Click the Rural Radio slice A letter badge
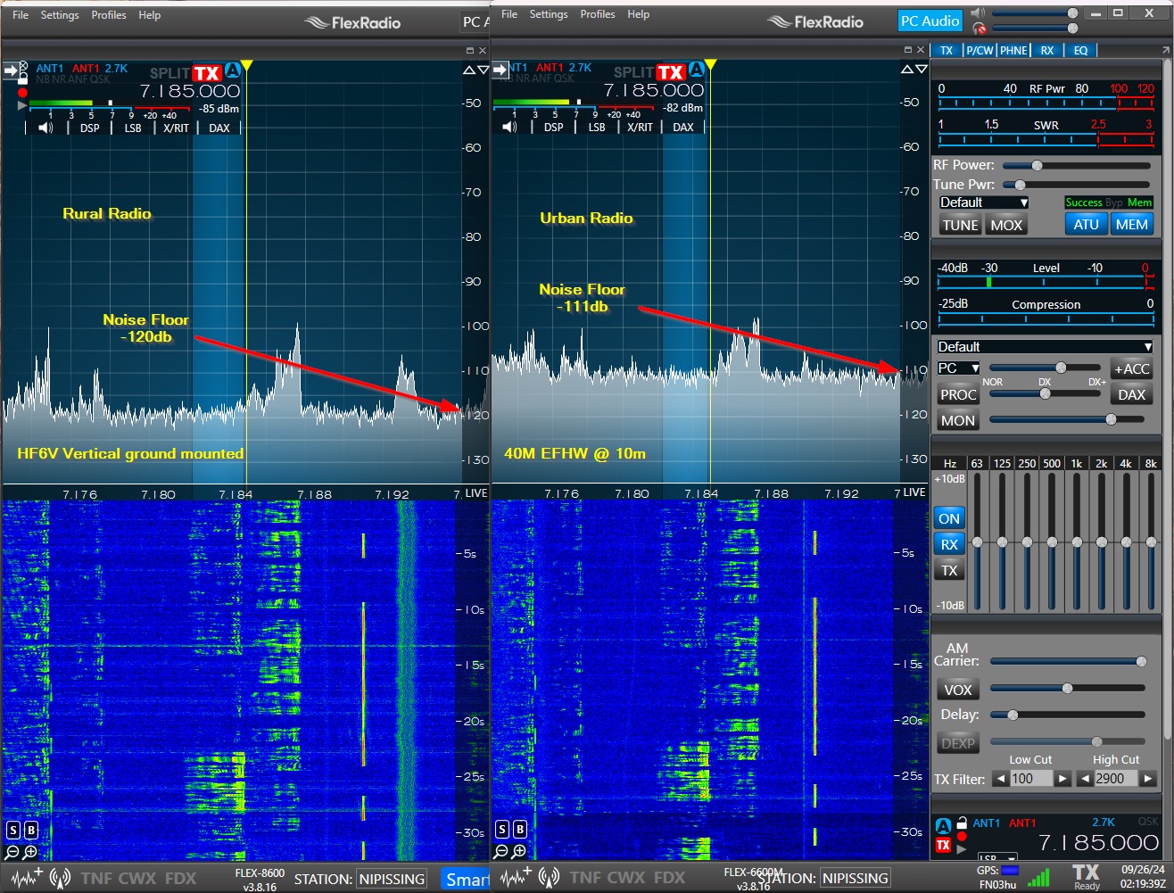The image size is (1174, 893). click(232, 71)
